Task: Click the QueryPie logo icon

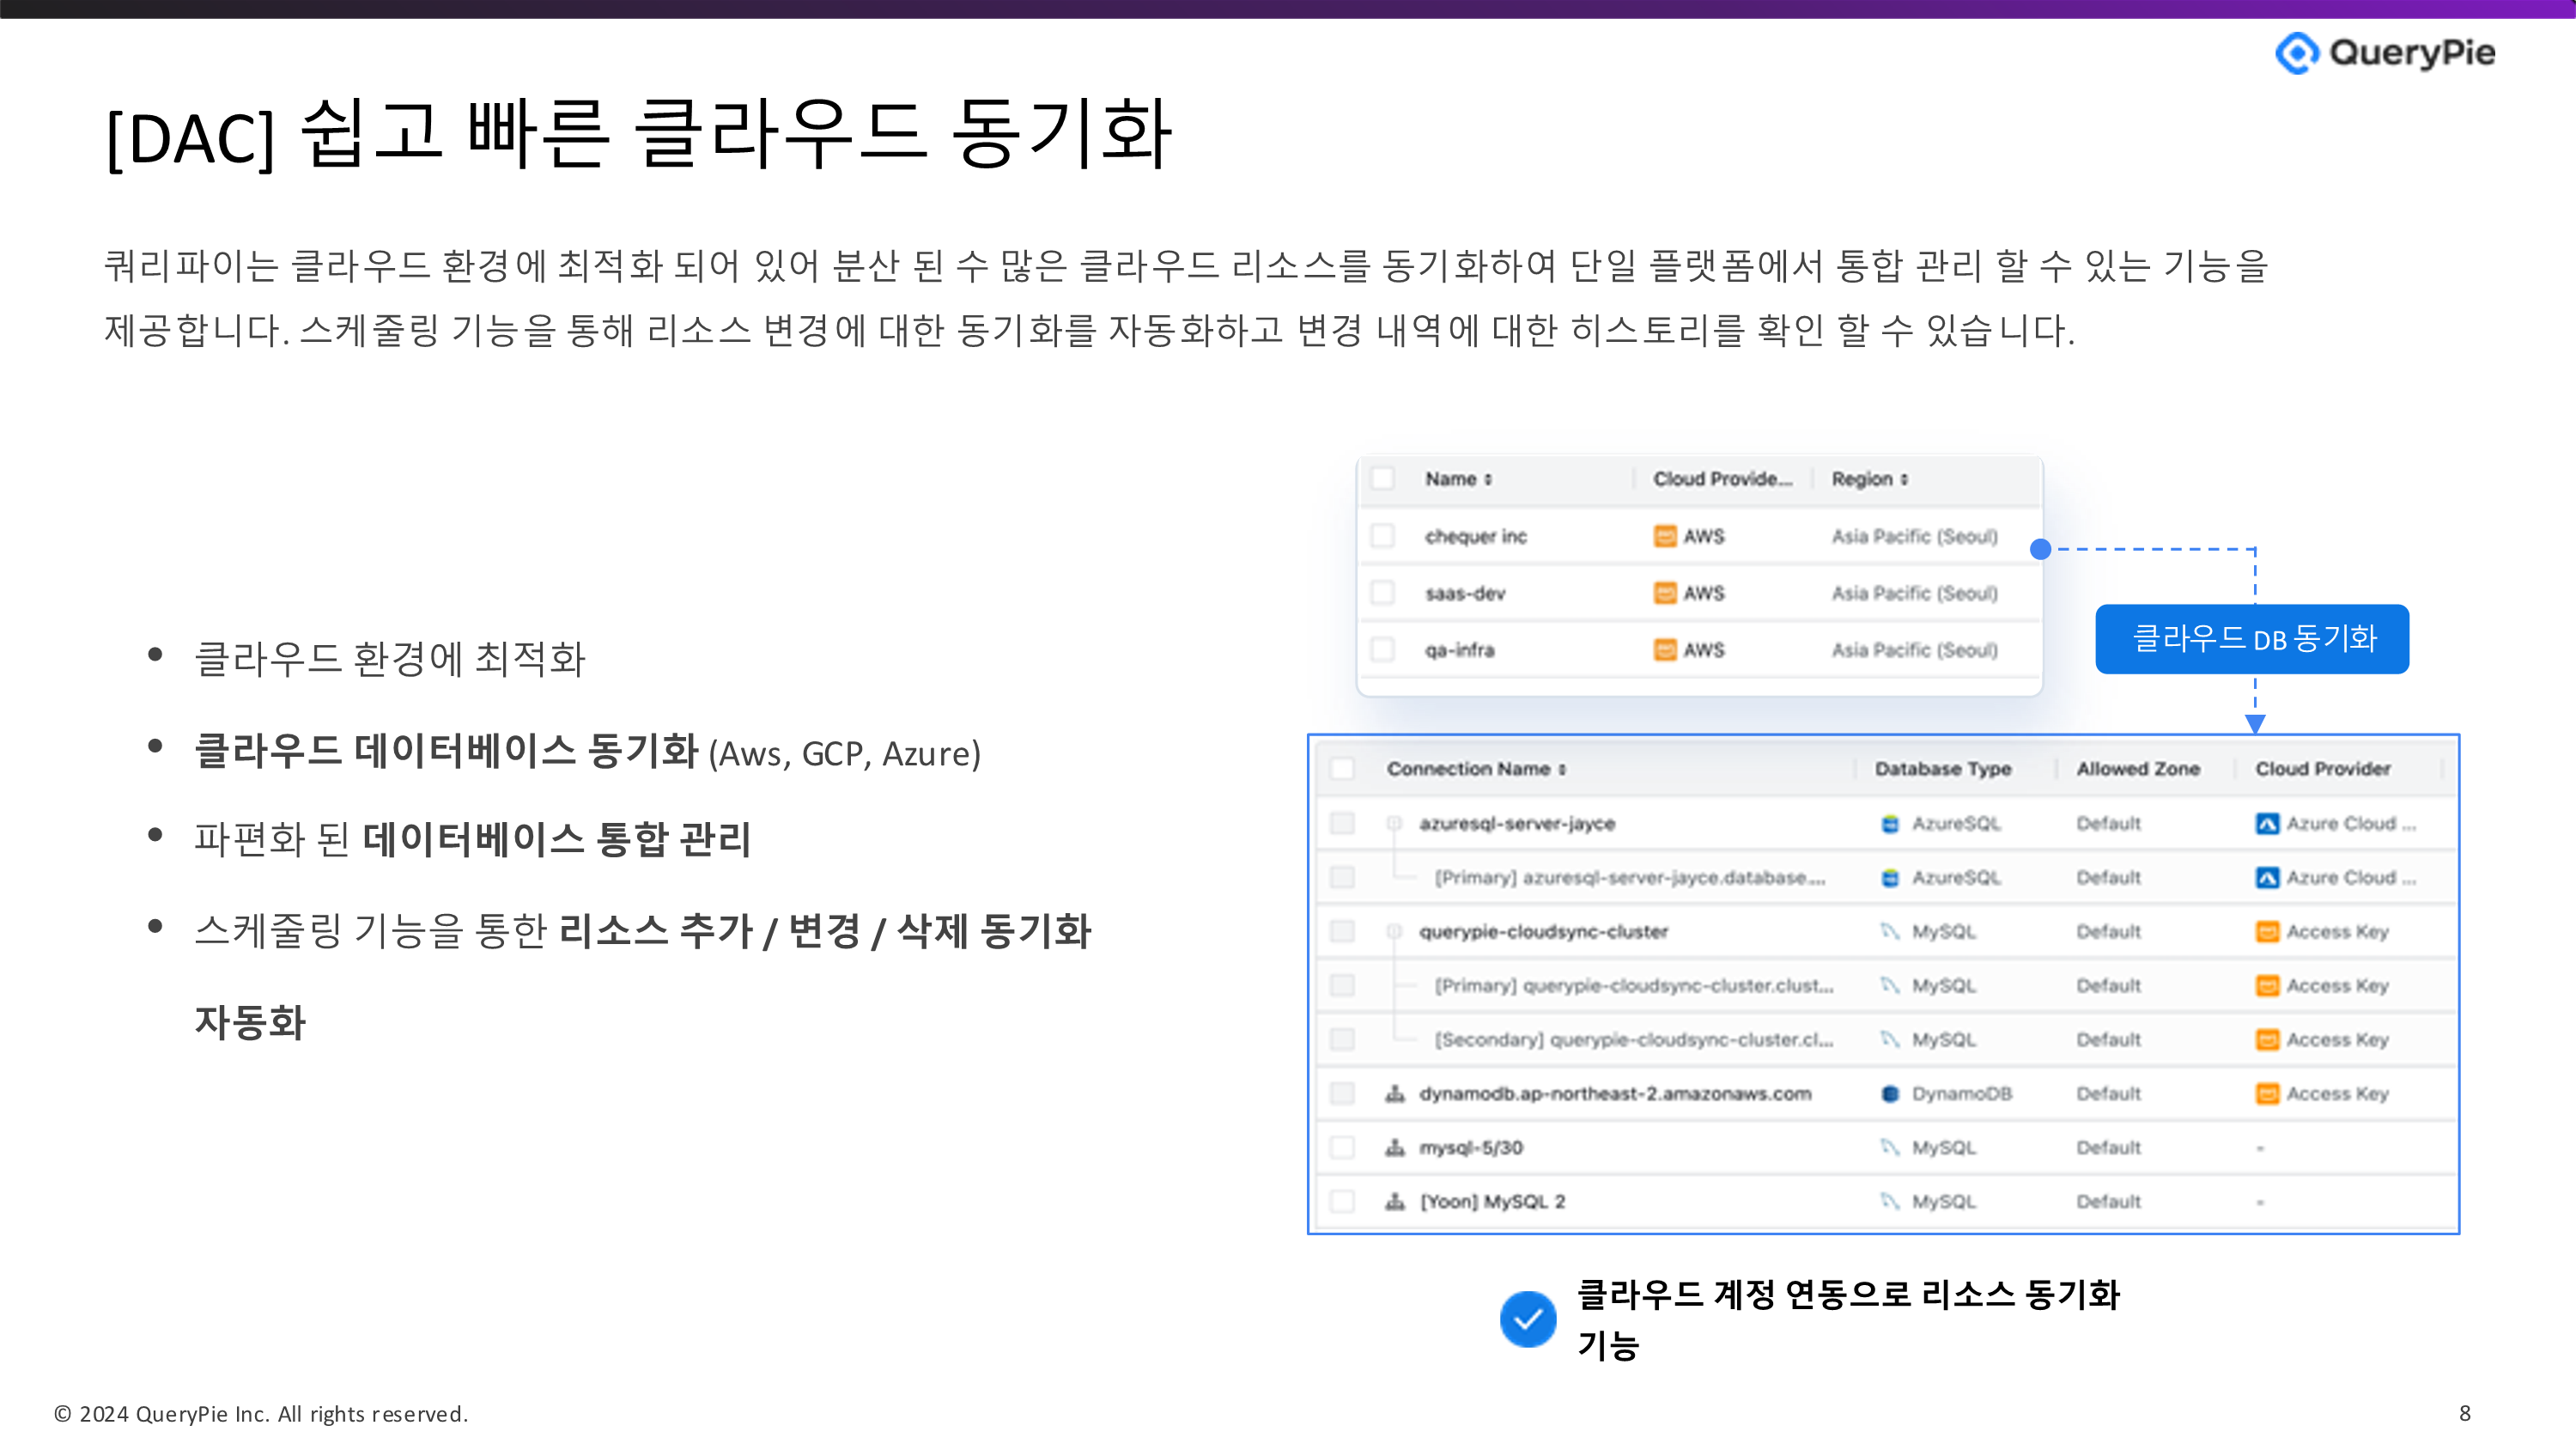Action: [2296, 53]
